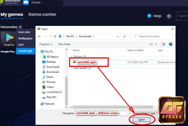Close the Open dialog
This screenshot has height=126, width=188.
(x=172, y=29)
